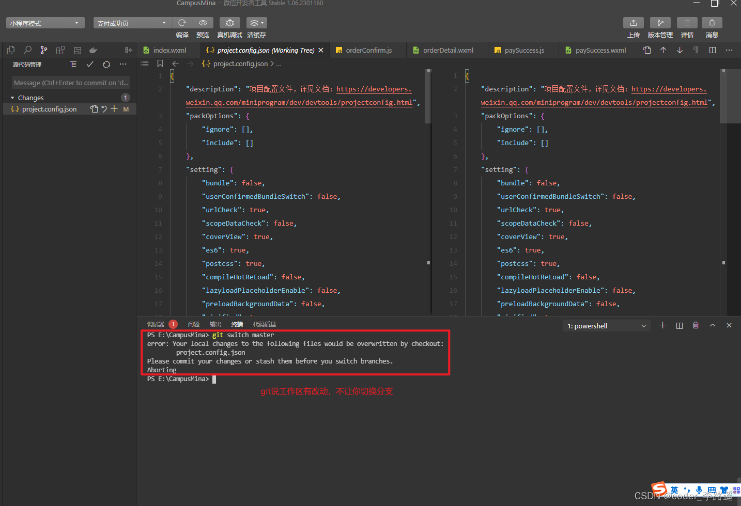Switch to paySuccess.wxml tab

point(600,50)
